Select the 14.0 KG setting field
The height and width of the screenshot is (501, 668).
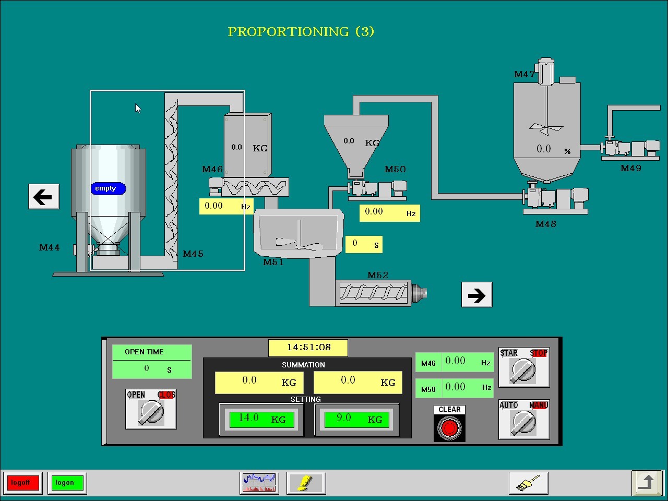click(261, 420)
